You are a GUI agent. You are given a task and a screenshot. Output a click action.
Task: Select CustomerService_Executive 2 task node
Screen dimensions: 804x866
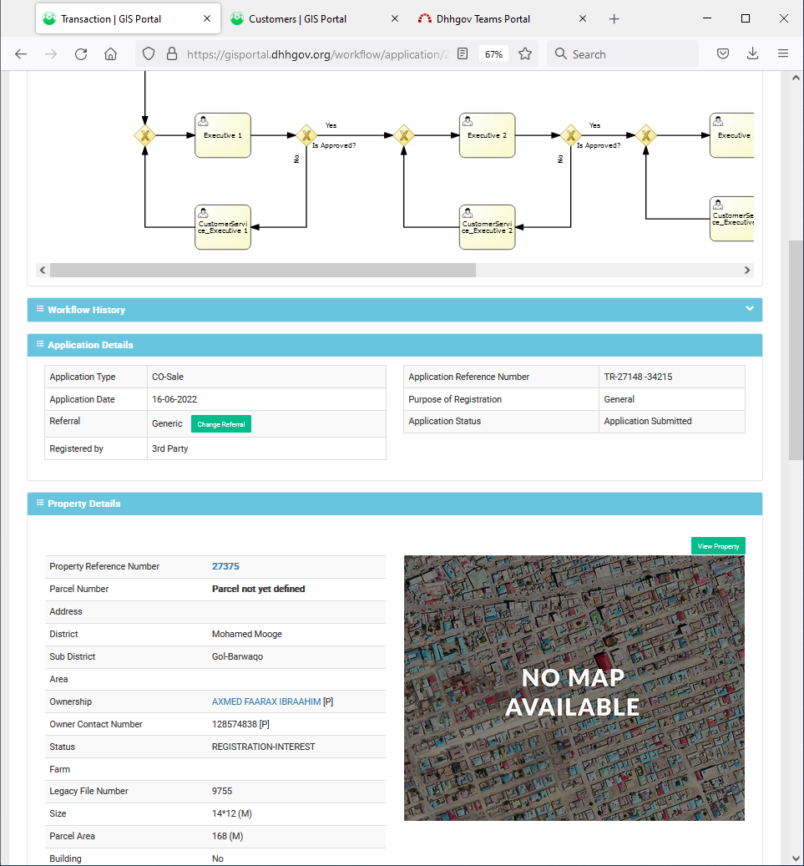pos(487,227)
